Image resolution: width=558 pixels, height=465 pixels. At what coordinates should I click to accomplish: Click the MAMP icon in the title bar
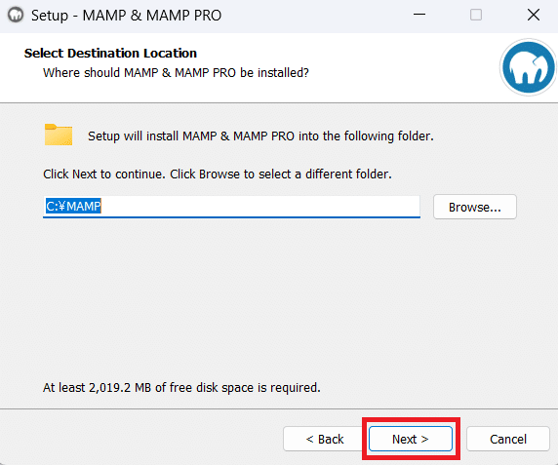(16, 15)
